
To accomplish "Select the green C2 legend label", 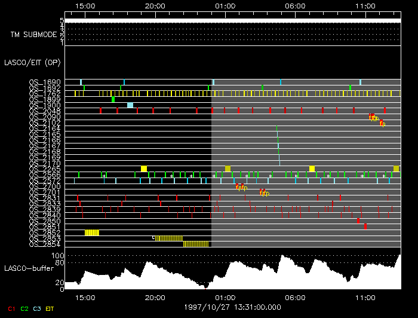I will click(24, 308).
